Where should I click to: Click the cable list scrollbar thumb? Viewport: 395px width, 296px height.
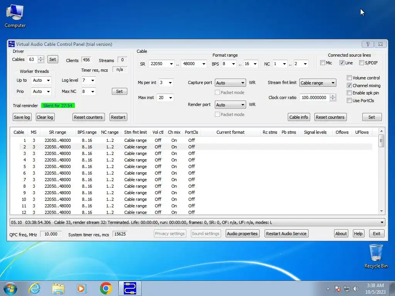click(x=381, y=141)
